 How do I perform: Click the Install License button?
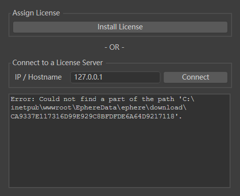pyautogui.click(x=120, y=27)
